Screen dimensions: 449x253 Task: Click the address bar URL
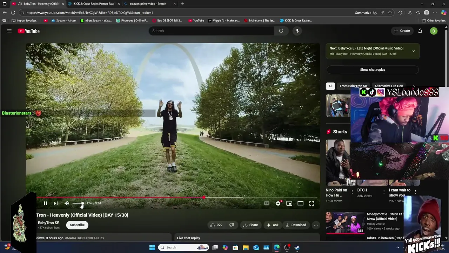(89, 13)
